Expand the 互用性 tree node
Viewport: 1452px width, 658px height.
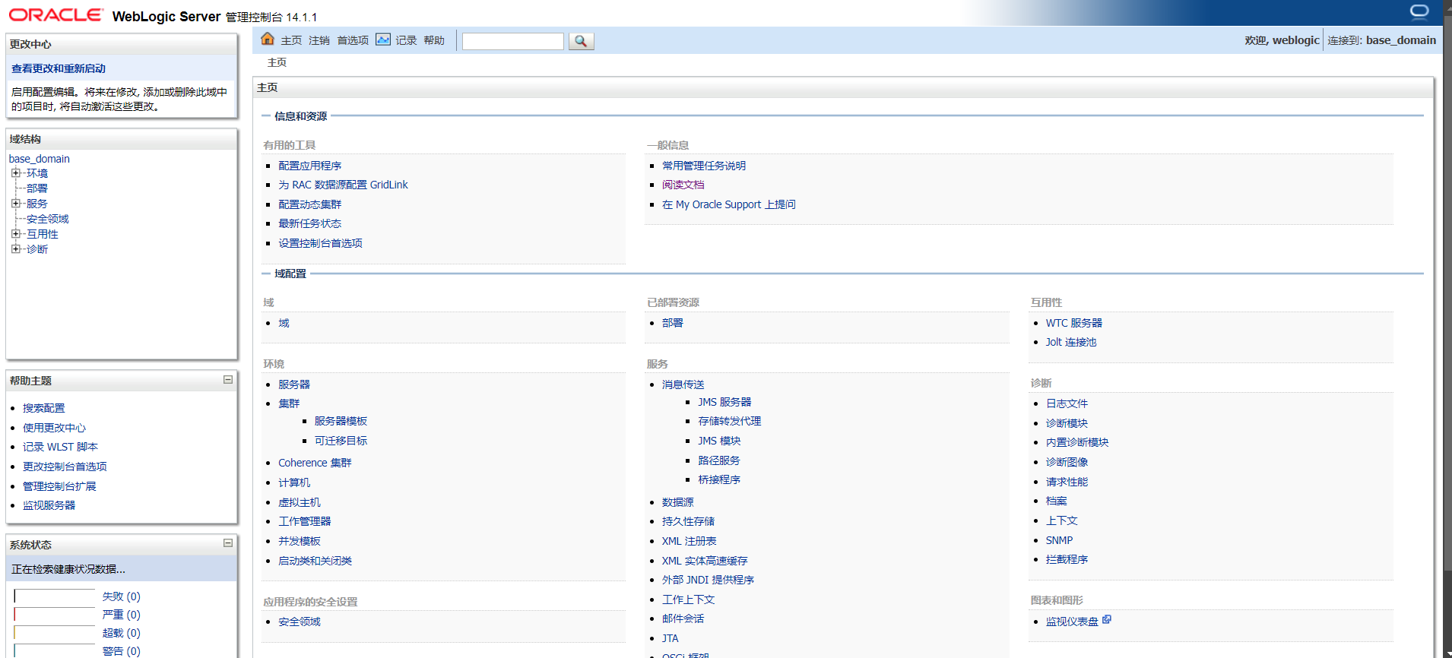click(16, 234)
